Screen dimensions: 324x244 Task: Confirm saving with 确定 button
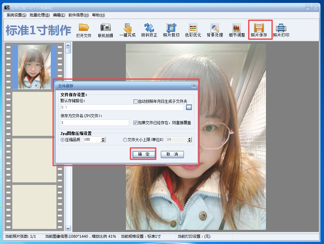tap(144, 154)
